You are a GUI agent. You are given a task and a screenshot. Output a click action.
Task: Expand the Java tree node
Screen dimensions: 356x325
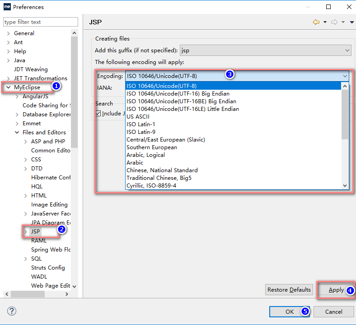9,60
